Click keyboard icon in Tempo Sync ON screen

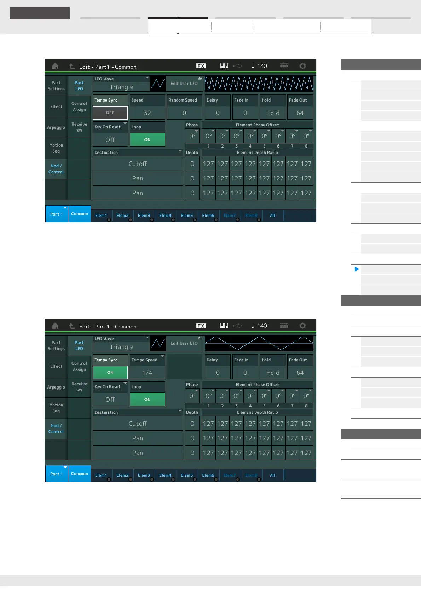tap(225, 326)
